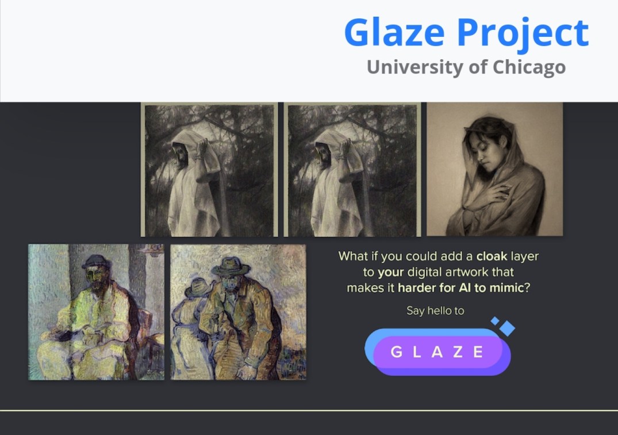Select the leftmost hooded figure charcoal image
Viewport: 618px width, 435px height.
click(209, 170)
